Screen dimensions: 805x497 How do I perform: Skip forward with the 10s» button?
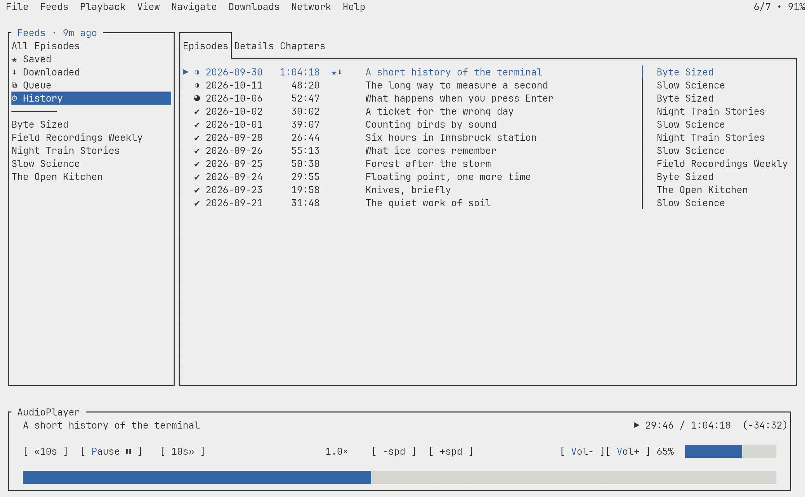[x=183, y=451]
